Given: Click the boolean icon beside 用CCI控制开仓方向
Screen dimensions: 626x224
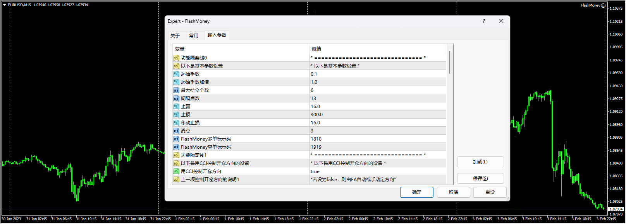Looking at the screenshot, I should tap(176, 171).
